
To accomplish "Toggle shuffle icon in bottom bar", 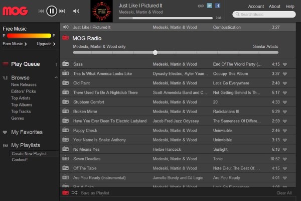I will point(74,193).
